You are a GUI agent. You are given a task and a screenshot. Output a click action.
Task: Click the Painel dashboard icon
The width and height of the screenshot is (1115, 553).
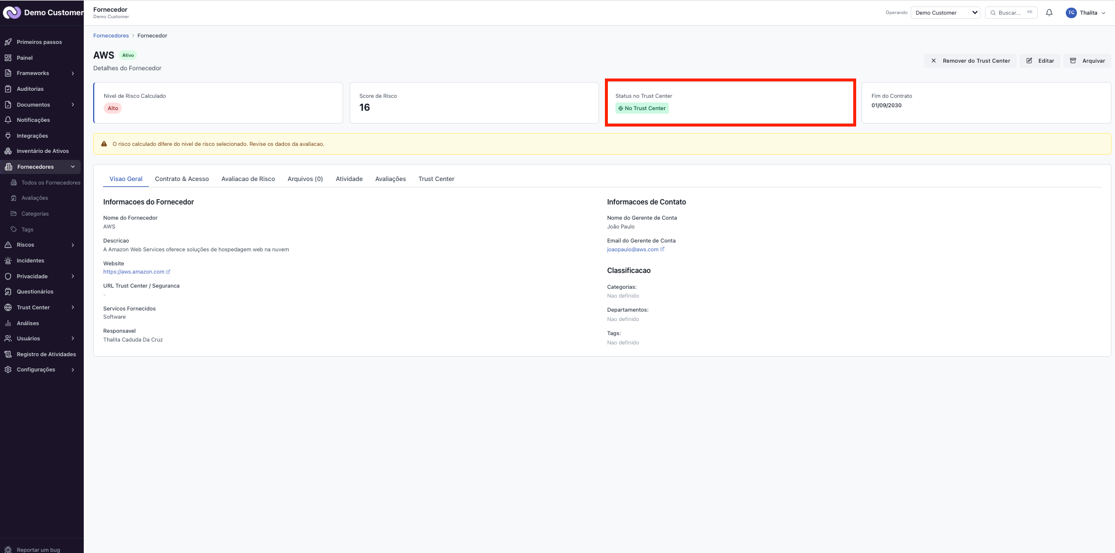tap(8, 58)
